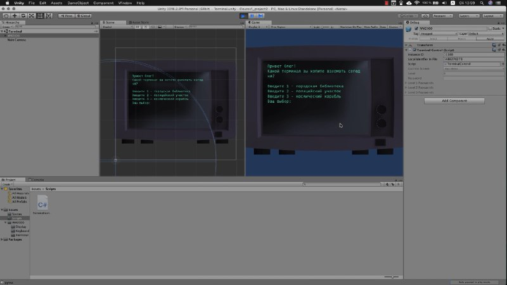Select the Scale tool in toolbar

31,16
